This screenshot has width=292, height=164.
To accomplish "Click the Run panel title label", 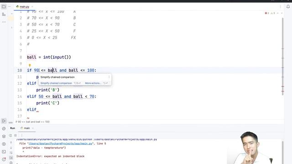I will [x=12, y=128].
